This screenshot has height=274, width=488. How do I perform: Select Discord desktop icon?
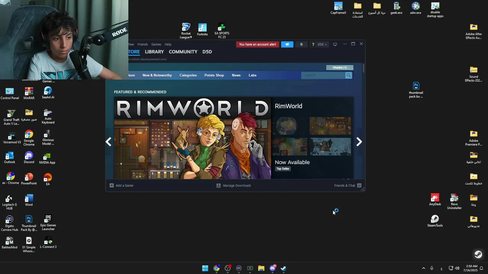click(29, 158)
